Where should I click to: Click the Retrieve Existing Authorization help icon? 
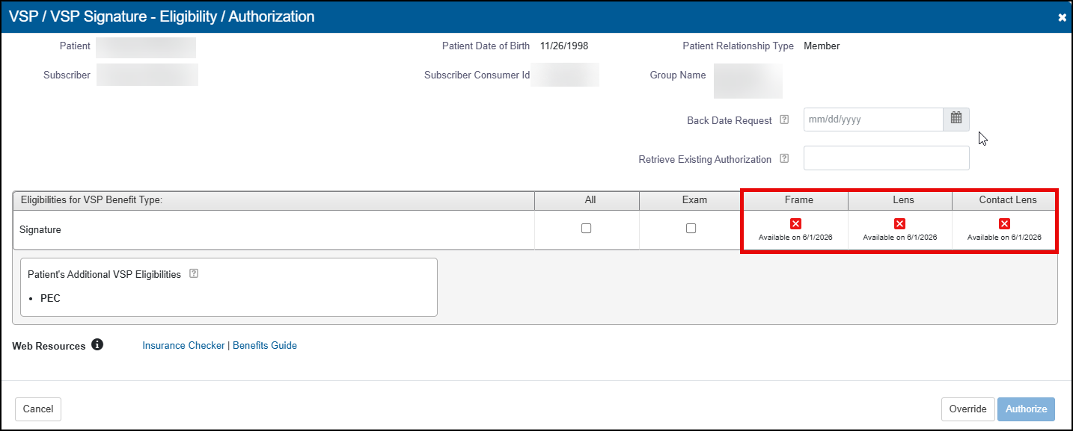point(784,158)
